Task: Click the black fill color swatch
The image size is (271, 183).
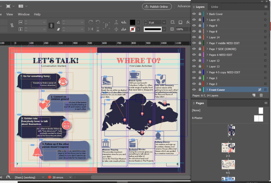Action: tap(132, 22)
